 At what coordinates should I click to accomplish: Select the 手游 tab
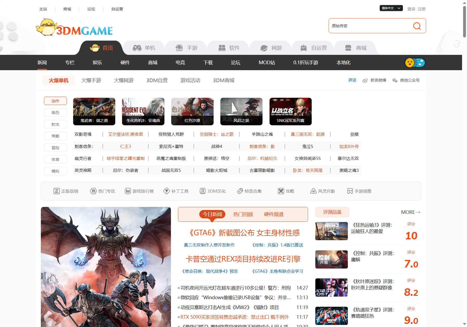pos(186,48)
